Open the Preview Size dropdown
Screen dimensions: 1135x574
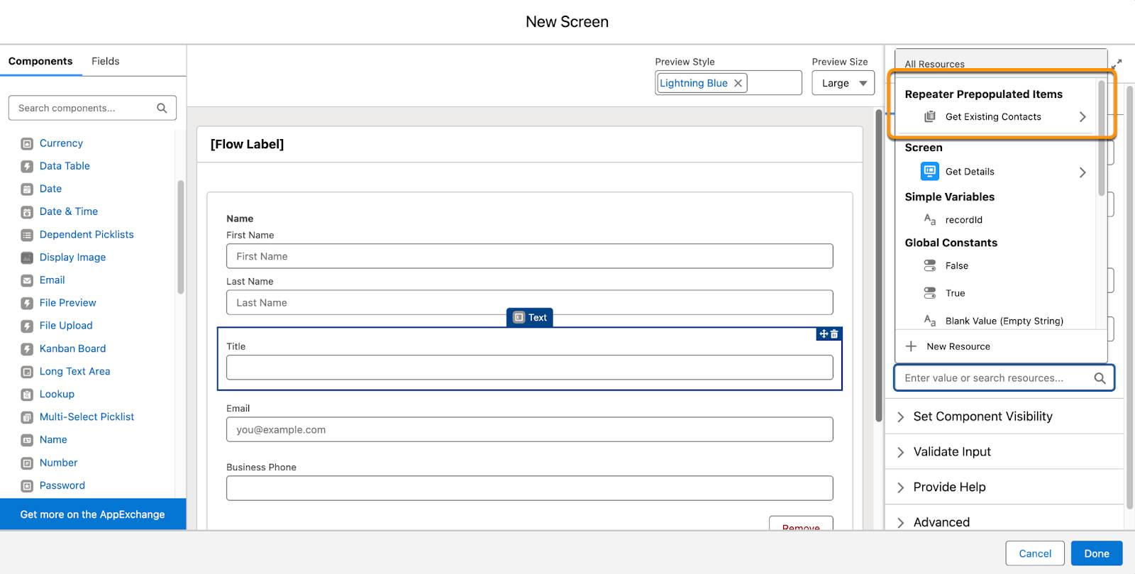tap(843, 83)
